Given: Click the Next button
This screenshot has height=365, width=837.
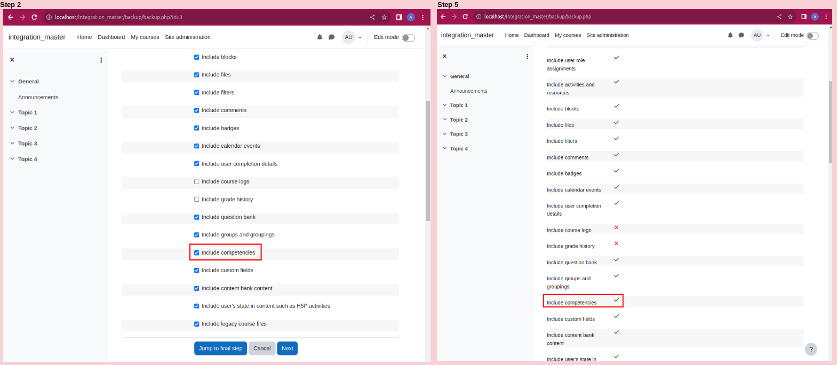Looking at the screenshot, I should pyautogui.click(x=288, y=348).
